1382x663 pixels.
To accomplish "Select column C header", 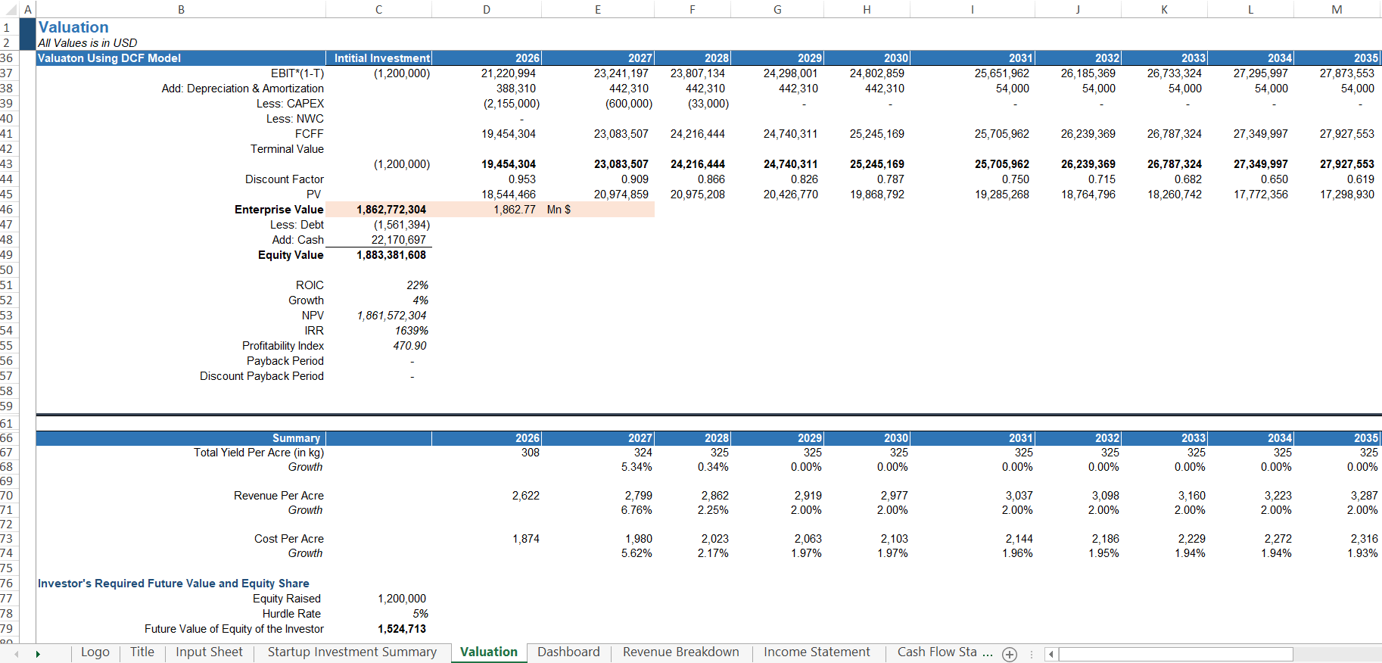I will coord(378,9).
